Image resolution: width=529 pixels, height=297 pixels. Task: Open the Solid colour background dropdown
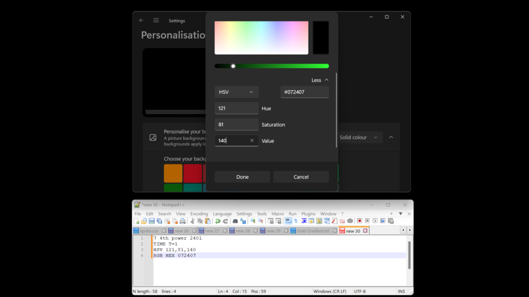click(x=360, y=138)
